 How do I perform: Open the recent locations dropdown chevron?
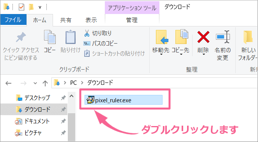coord(35,83)
